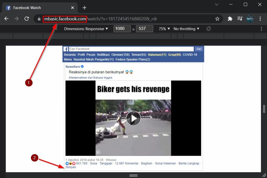Click the reaction emoji icons near 651.760
The height and width of the screenshot is (178, 267).
[x=70, y=163]
